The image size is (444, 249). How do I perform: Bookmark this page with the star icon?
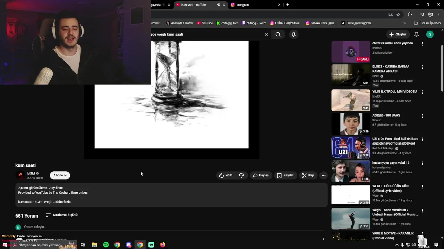point(398,15)
